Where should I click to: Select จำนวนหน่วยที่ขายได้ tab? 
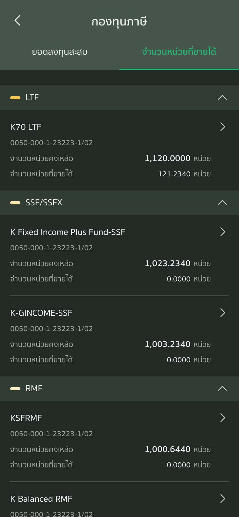(179, 52)
